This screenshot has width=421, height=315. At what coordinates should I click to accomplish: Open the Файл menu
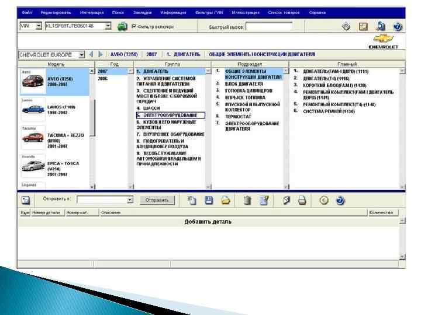click(26, 13)
